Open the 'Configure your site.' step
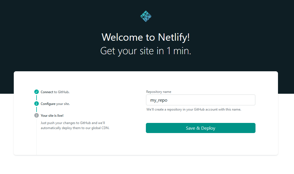The width and height of the screenshot is (294, 174). coord(55,104)
